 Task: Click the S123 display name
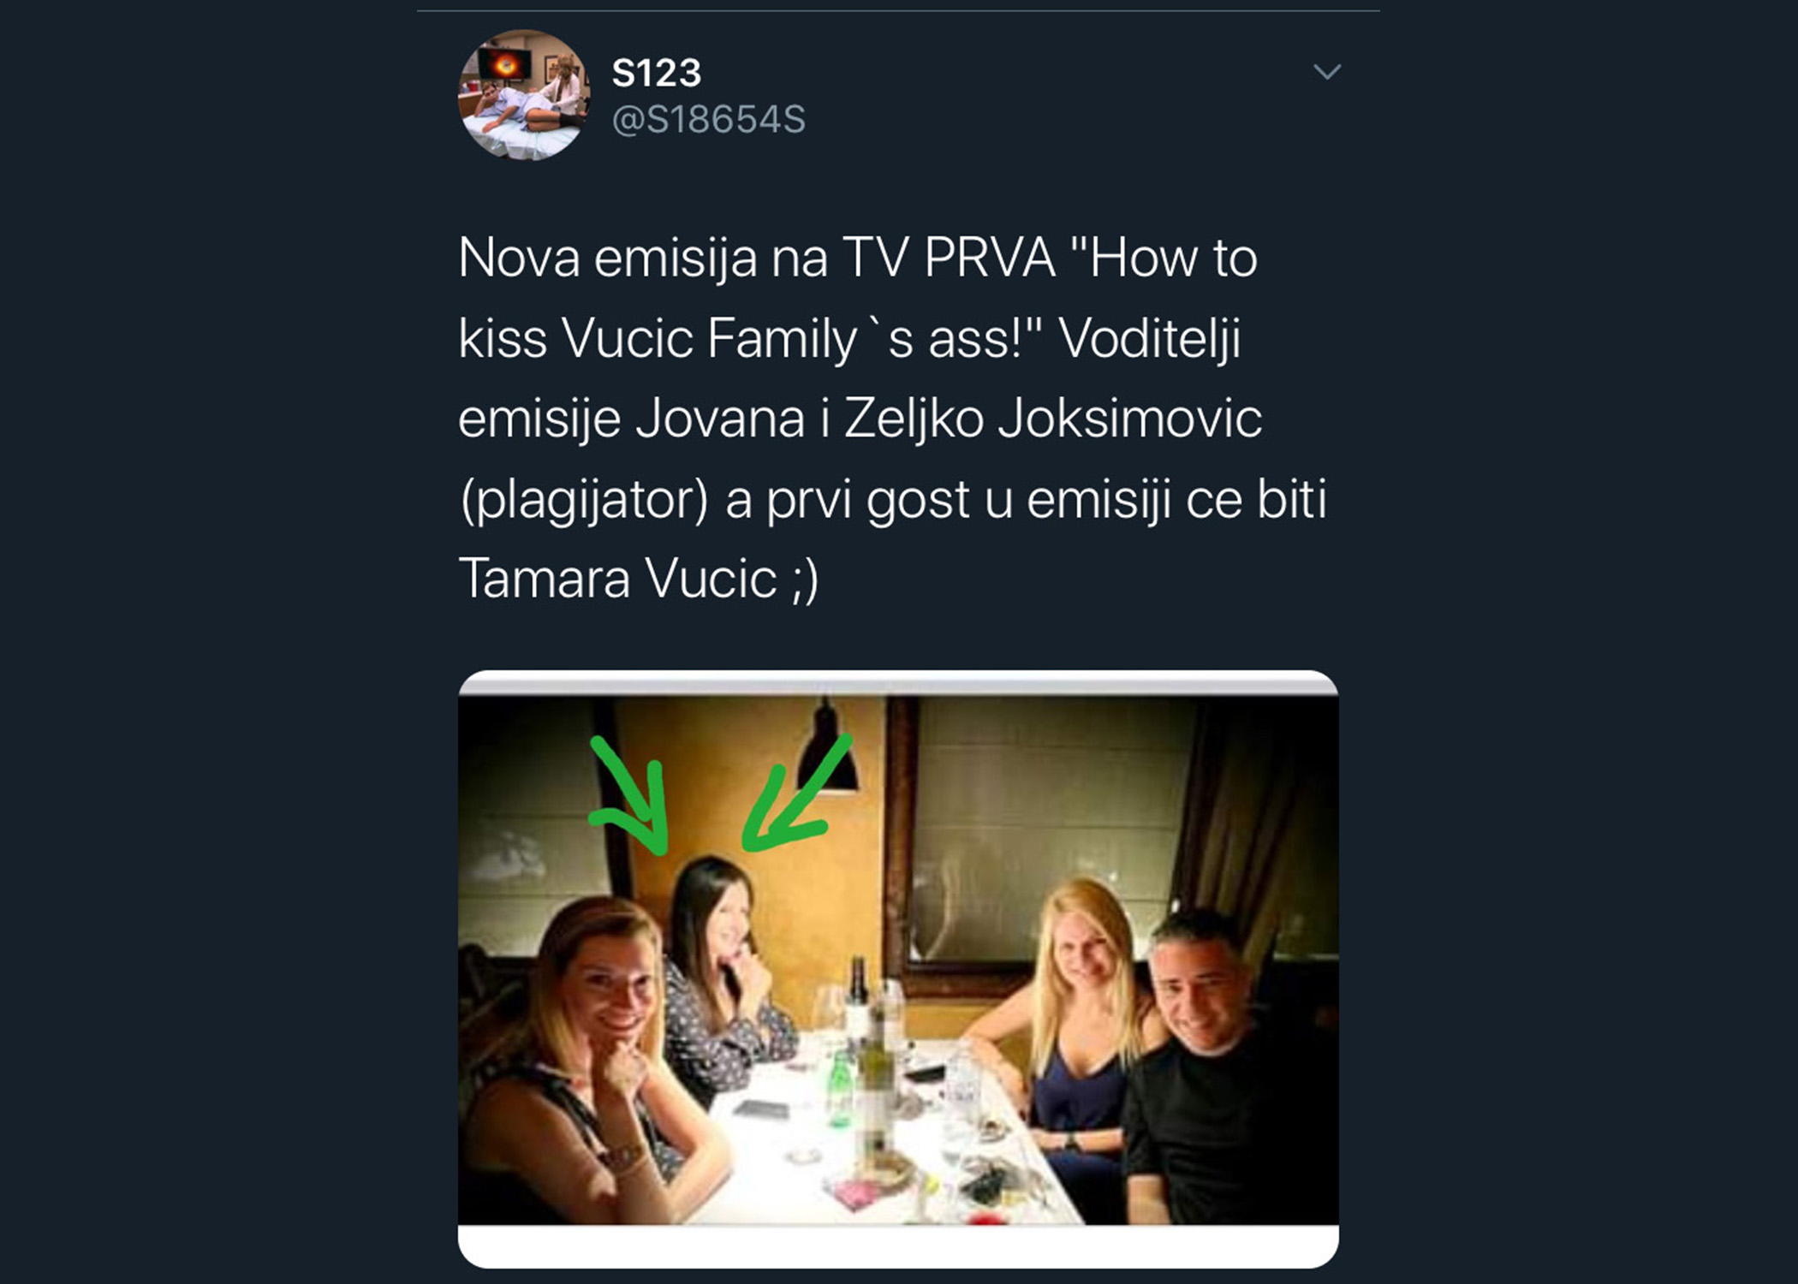coord(657,74)
